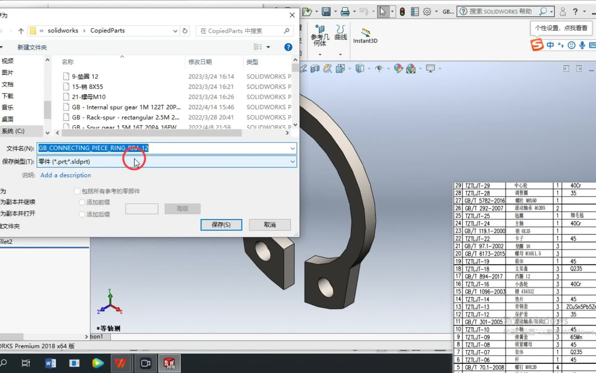Click the Print icon in toolbar
The height and width of the screenshot is (373, 596).
click(x=345, y=12)
